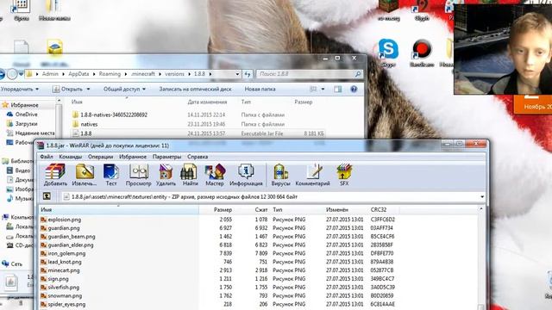Open the Справка menu
This screenshot has width=552, height=310.
[x=198, y=157]
